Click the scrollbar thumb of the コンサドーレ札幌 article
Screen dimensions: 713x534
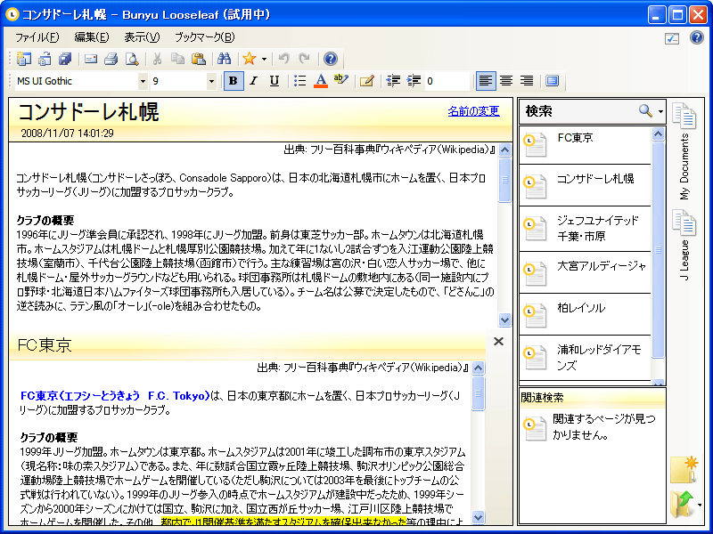(504, 180)
